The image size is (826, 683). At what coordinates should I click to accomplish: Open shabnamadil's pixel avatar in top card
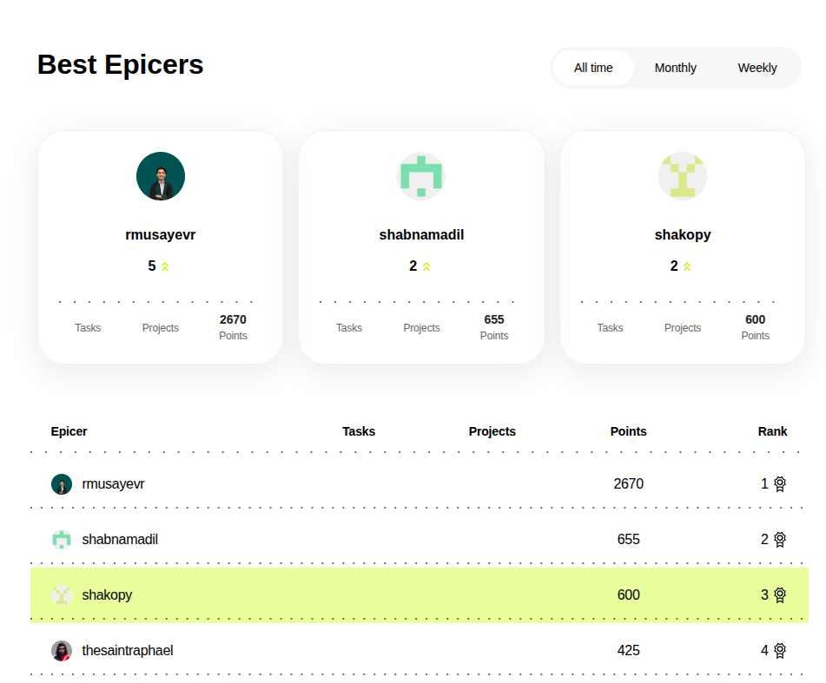coord(421,176)
